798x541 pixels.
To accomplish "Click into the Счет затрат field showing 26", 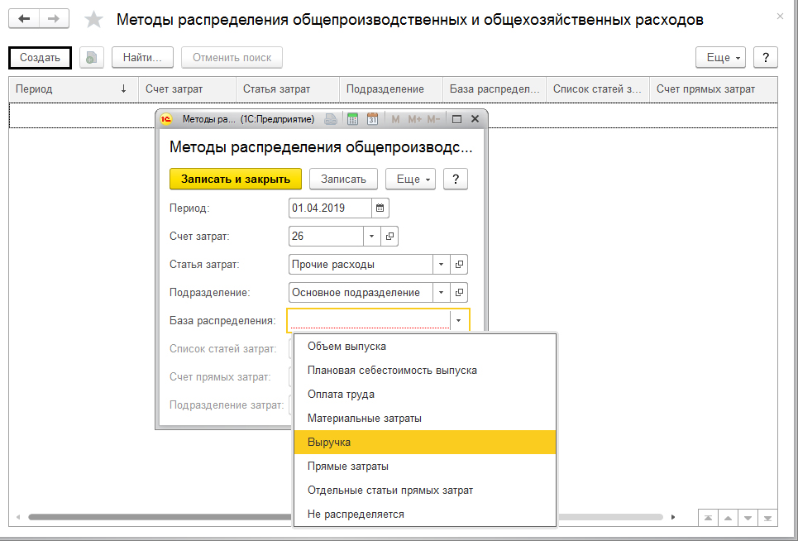I will coord(326,236).
